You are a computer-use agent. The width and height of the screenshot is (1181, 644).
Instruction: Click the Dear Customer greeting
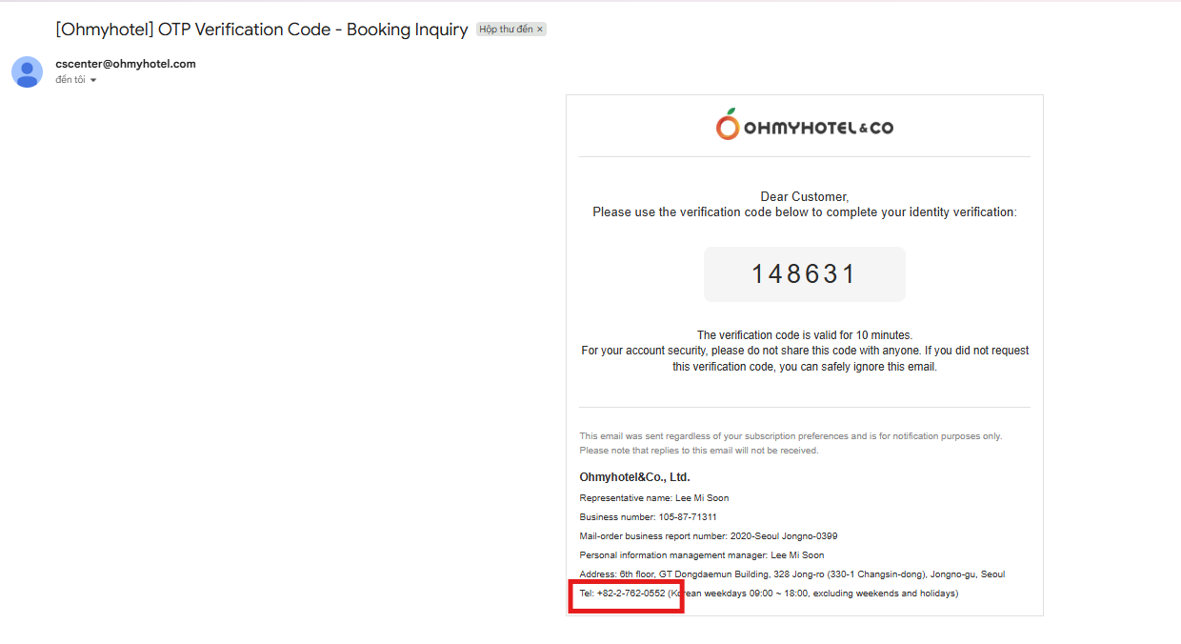(x=805, y=197)
